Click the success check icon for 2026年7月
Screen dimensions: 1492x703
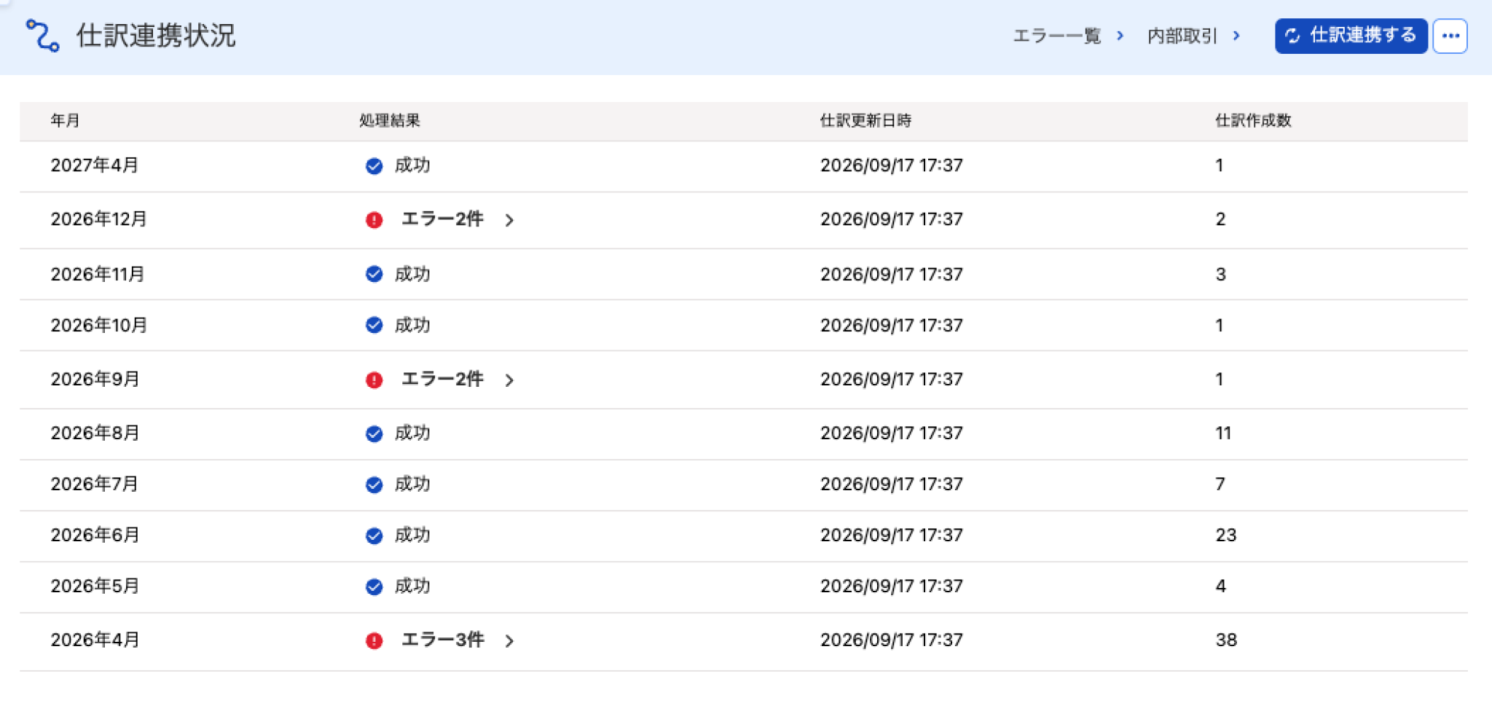point(374,485)
